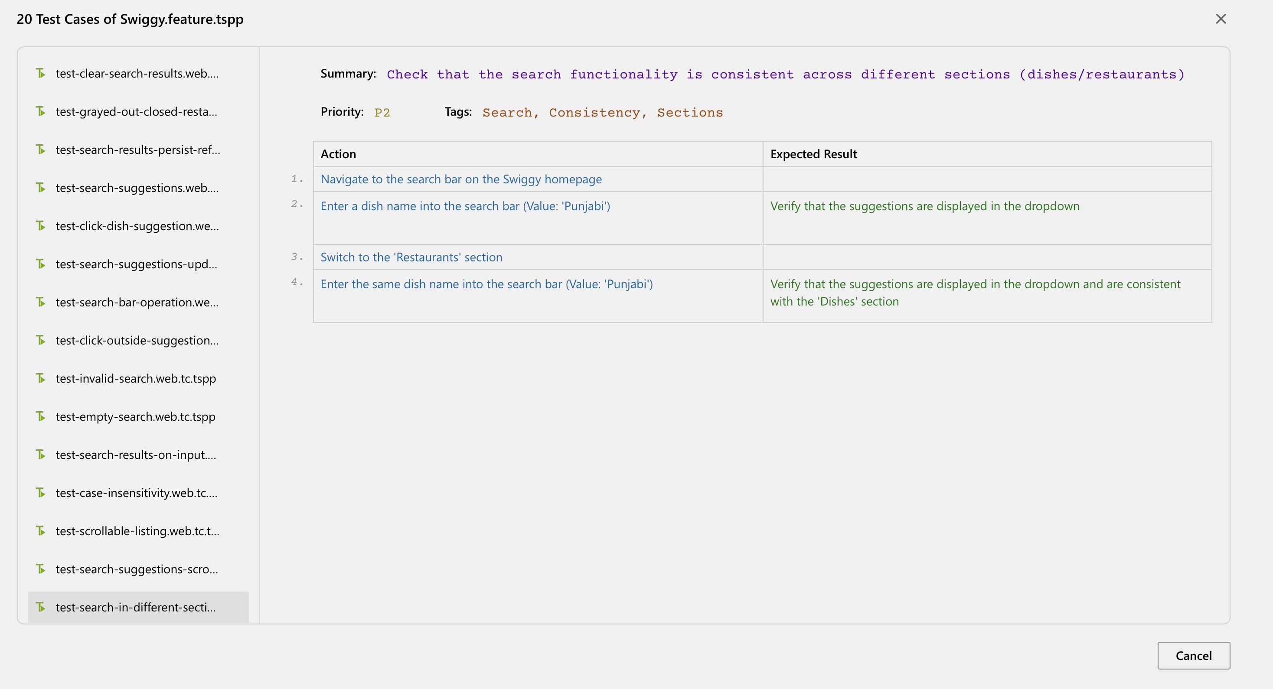
Task: Click the P2 priority value
Action: tap(382, 113)
